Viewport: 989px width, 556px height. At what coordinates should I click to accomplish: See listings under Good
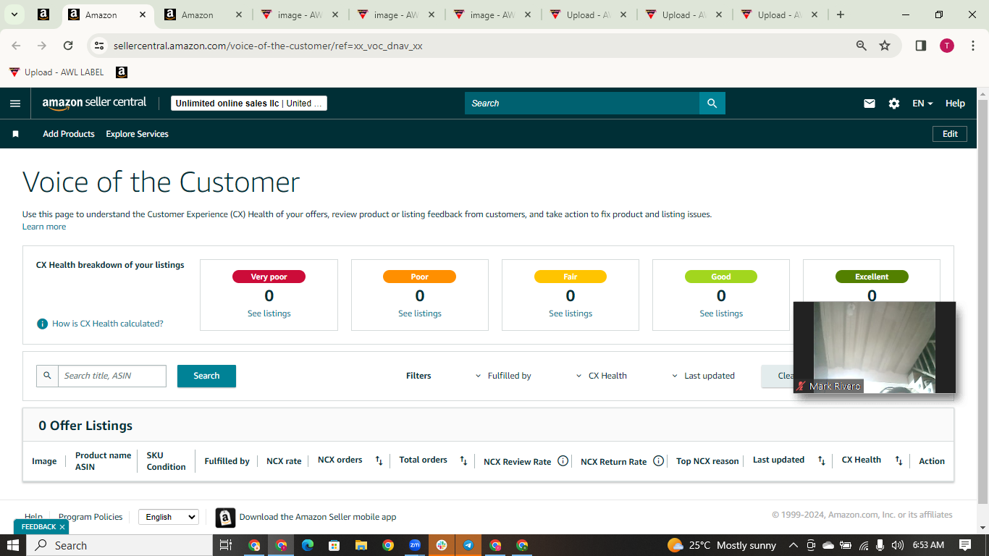(721, 313)
